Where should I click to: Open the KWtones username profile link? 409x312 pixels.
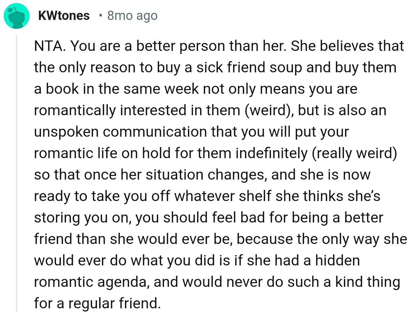pyautogui.click(x=64, y=16)
